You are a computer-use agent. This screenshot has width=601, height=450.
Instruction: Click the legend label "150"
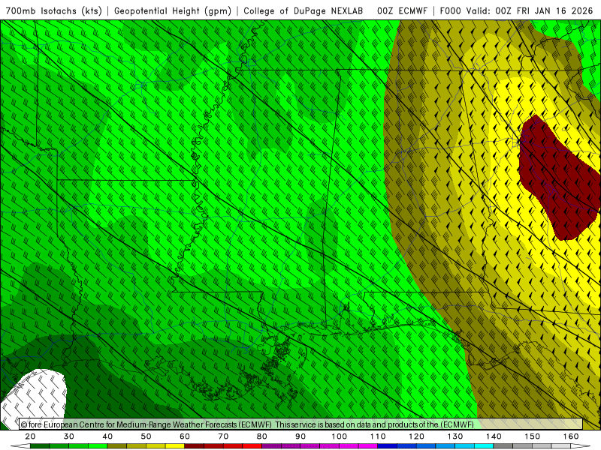click(533, 436)
